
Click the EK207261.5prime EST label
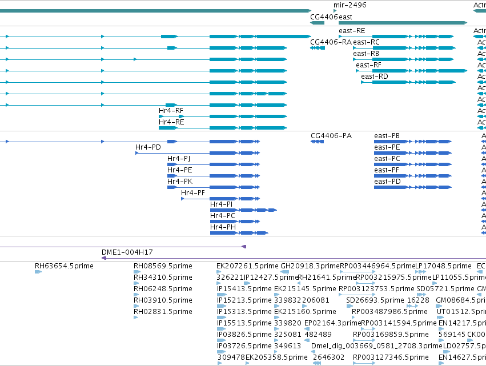click(247, 266)
